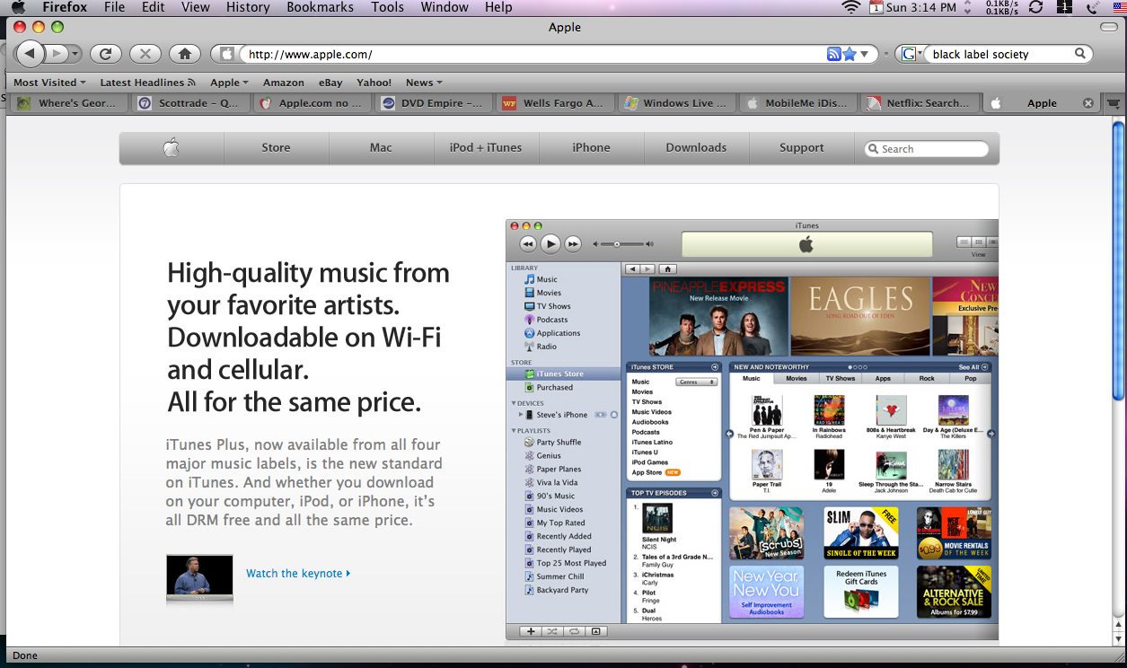Click Firefox Back button
The width and height of the screenshot is (1127, 668).
(x=30, y=54)
